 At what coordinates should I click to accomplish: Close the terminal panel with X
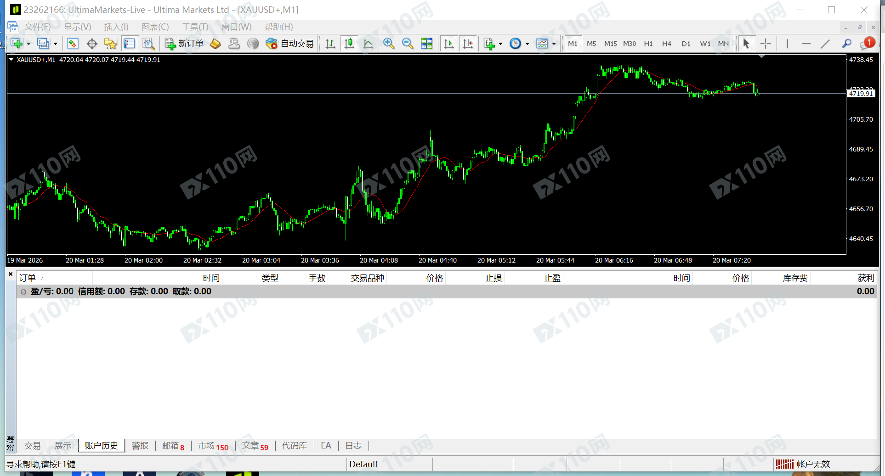[11, 274]
